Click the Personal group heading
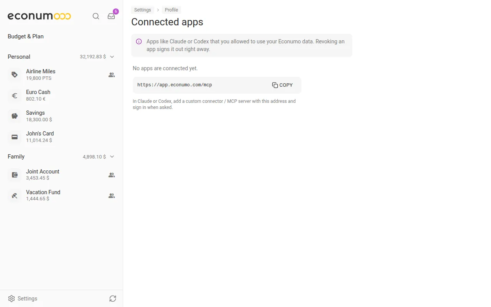491x307 pixels. 19,57
